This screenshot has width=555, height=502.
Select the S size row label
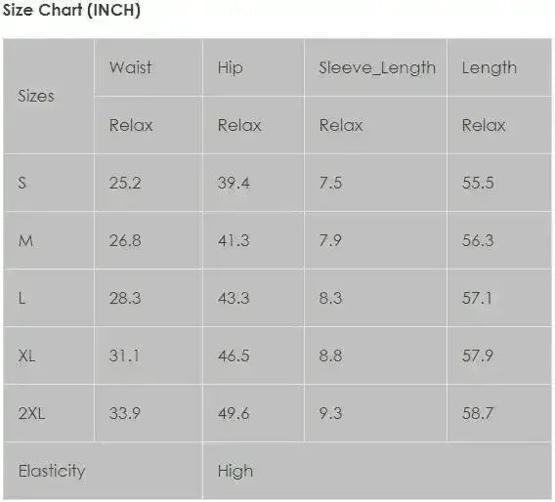(x=21, y=183)
